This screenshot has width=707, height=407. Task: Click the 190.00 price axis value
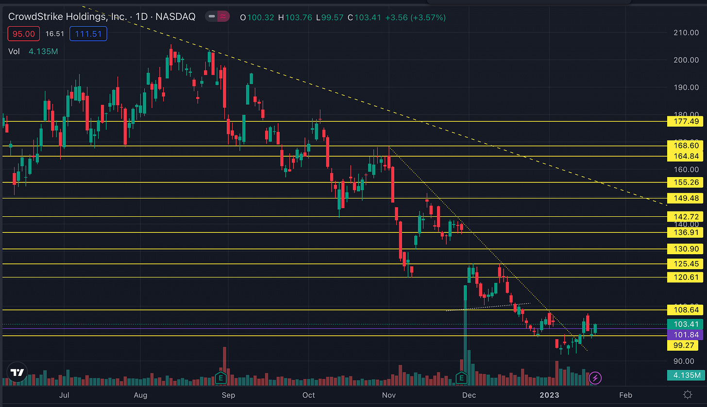pyautogui.click(x=687, y=88)
